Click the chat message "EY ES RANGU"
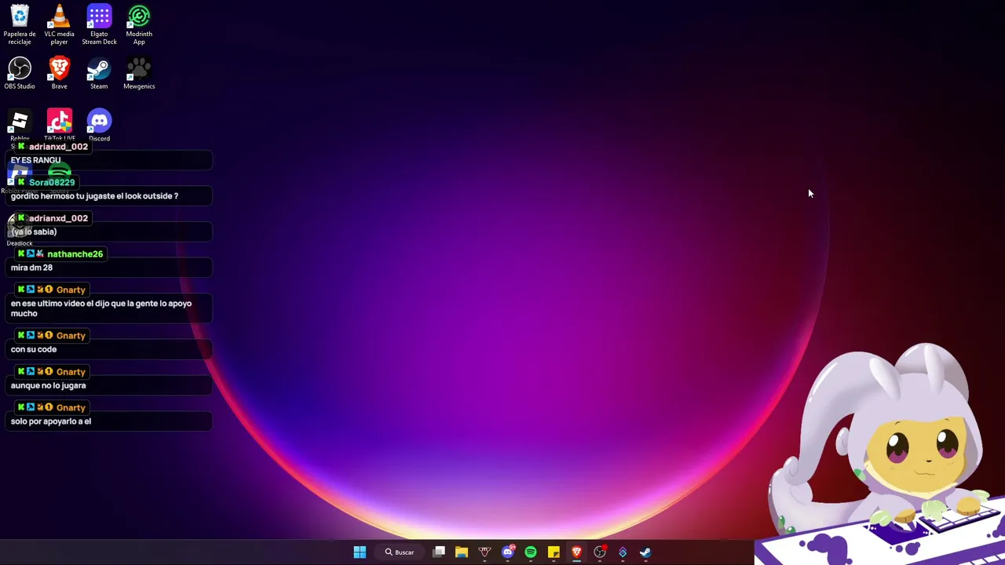1005x565 pixels. tap(35, 160)
